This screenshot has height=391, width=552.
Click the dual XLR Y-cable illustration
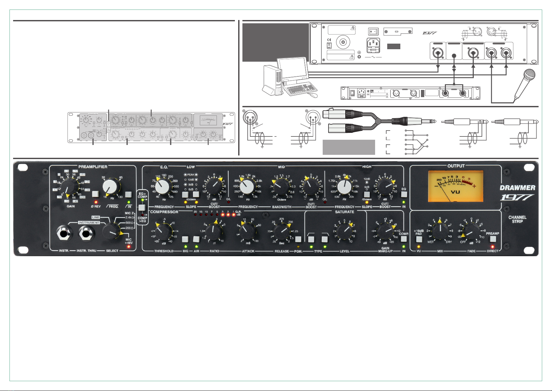coord(380,121)
